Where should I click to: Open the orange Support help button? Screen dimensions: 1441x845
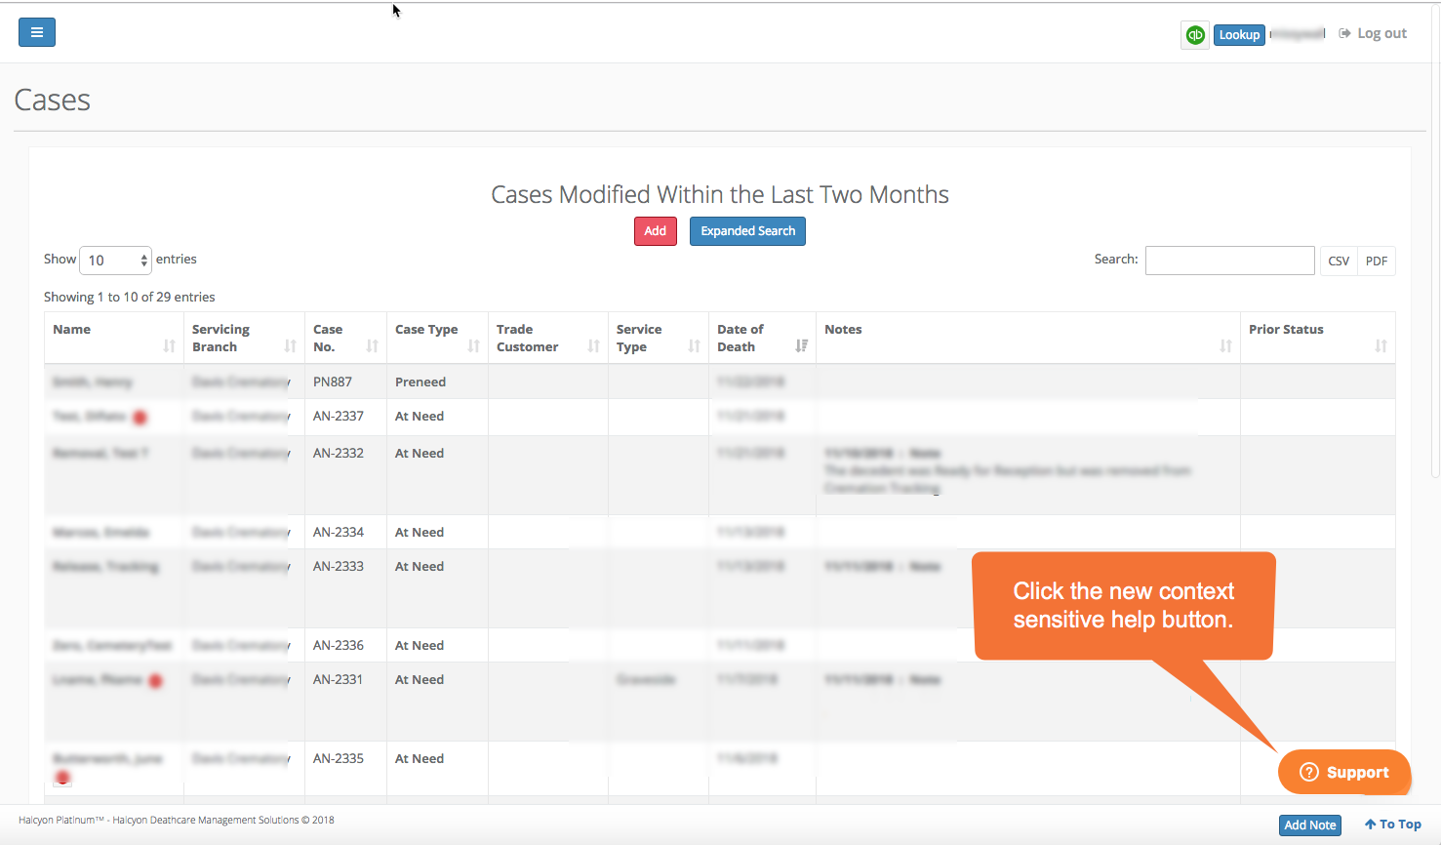coord(1344,772)
